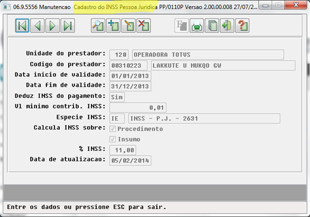The height and width of the screenshot is (217, 310).
Task: Select Vl minimo contrib. INSS field 0,01
Action: click(138, 107)
